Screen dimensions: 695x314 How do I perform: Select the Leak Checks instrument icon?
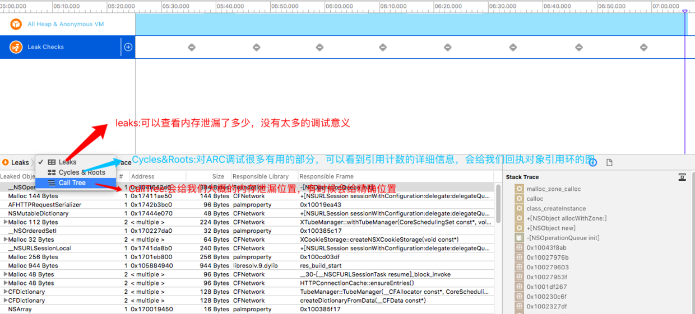tap(16, 47)
